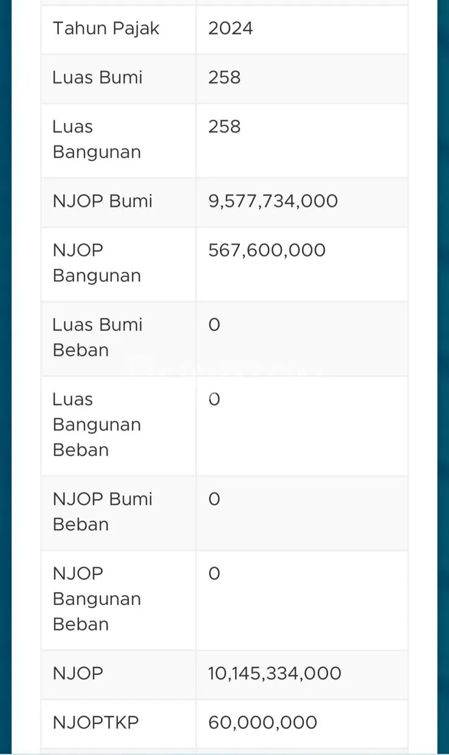Viewport: 449px width, 755px height.
Task: Select the 258 value beside Luas Bumi
Action: coord(224,78)
